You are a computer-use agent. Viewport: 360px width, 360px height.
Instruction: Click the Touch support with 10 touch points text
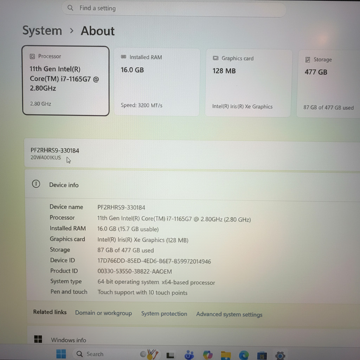coord(142,292)
